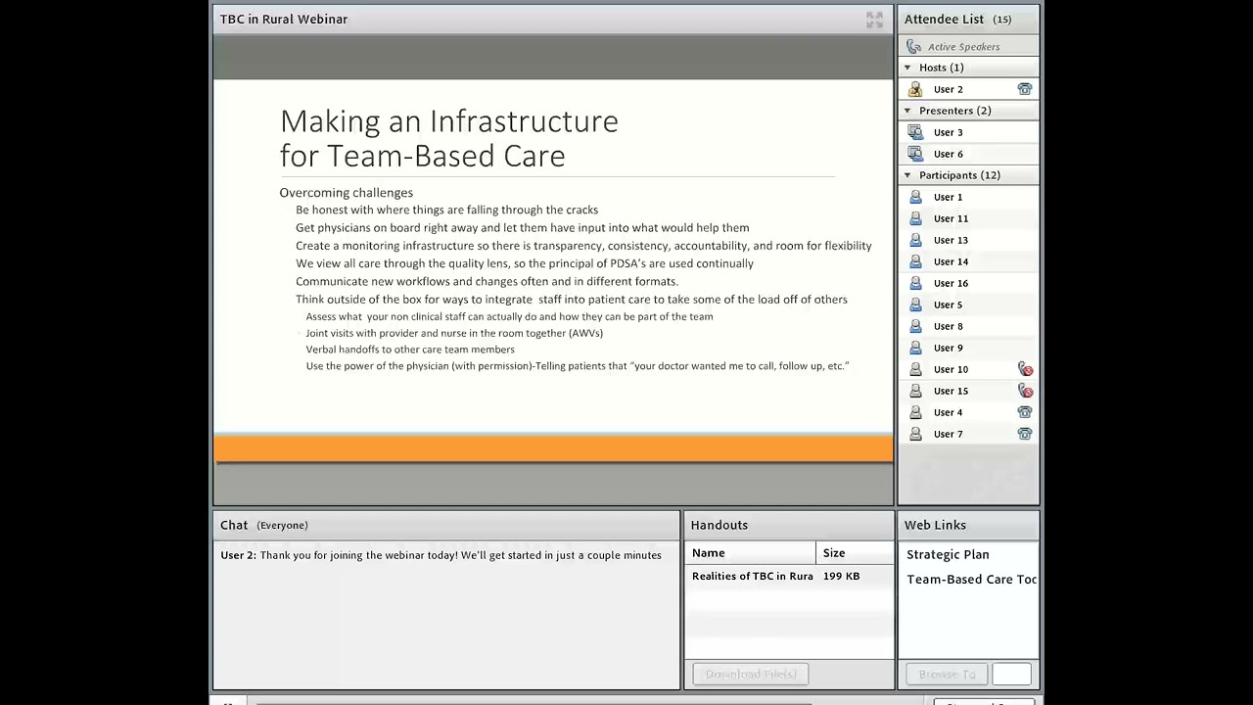This screenshot has width=1253, height=705.
Task: Click the participant icon beside User 16
Action: click(x=915, y=283)
